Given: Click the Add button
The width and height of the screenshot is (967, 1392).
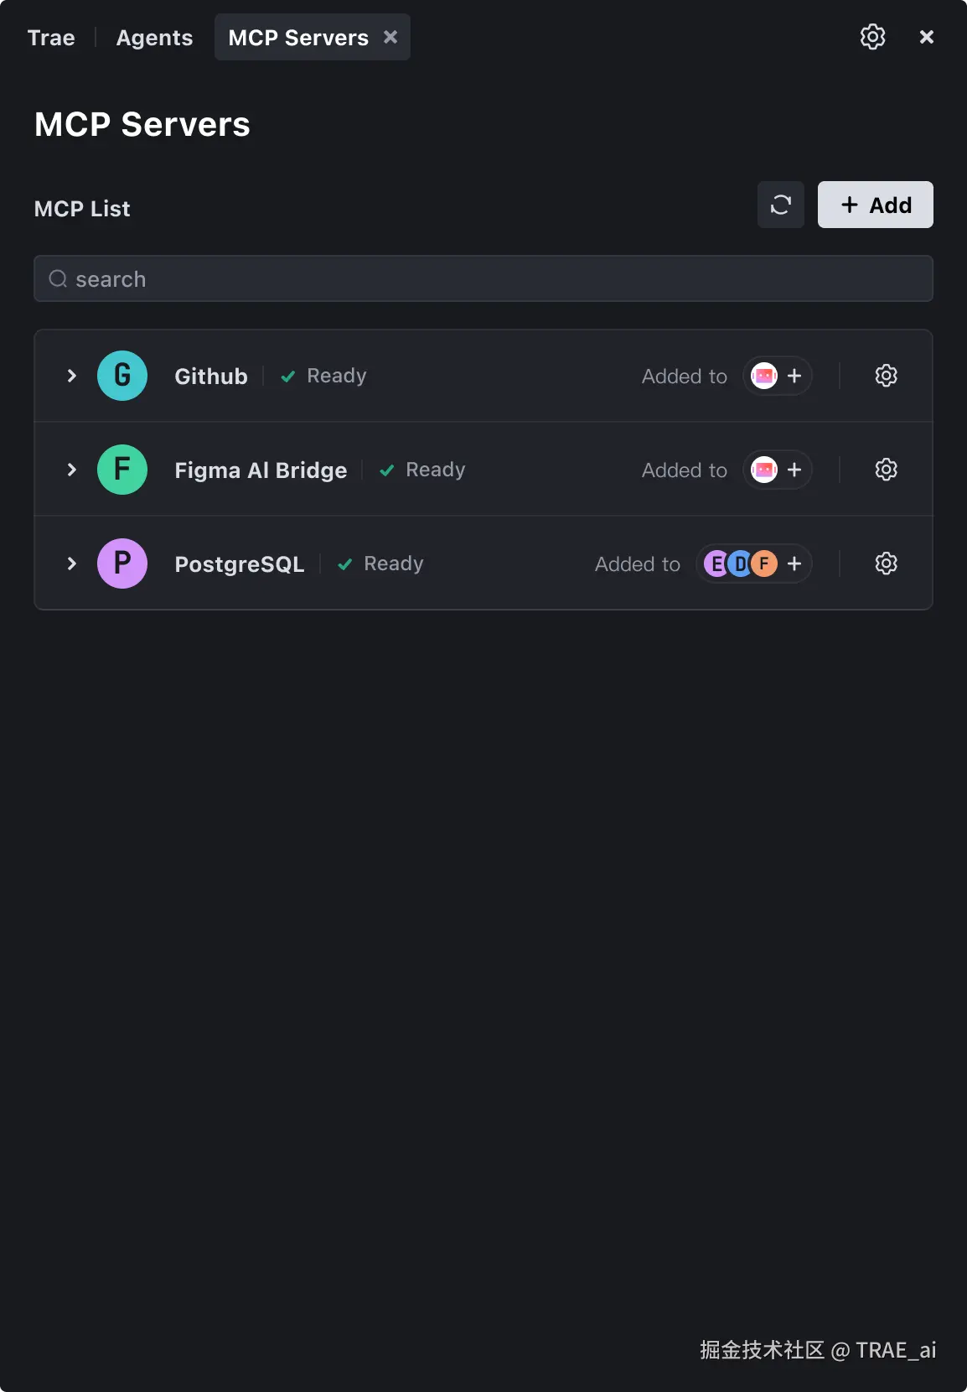Looking at the screenshot, I should 875,205.
